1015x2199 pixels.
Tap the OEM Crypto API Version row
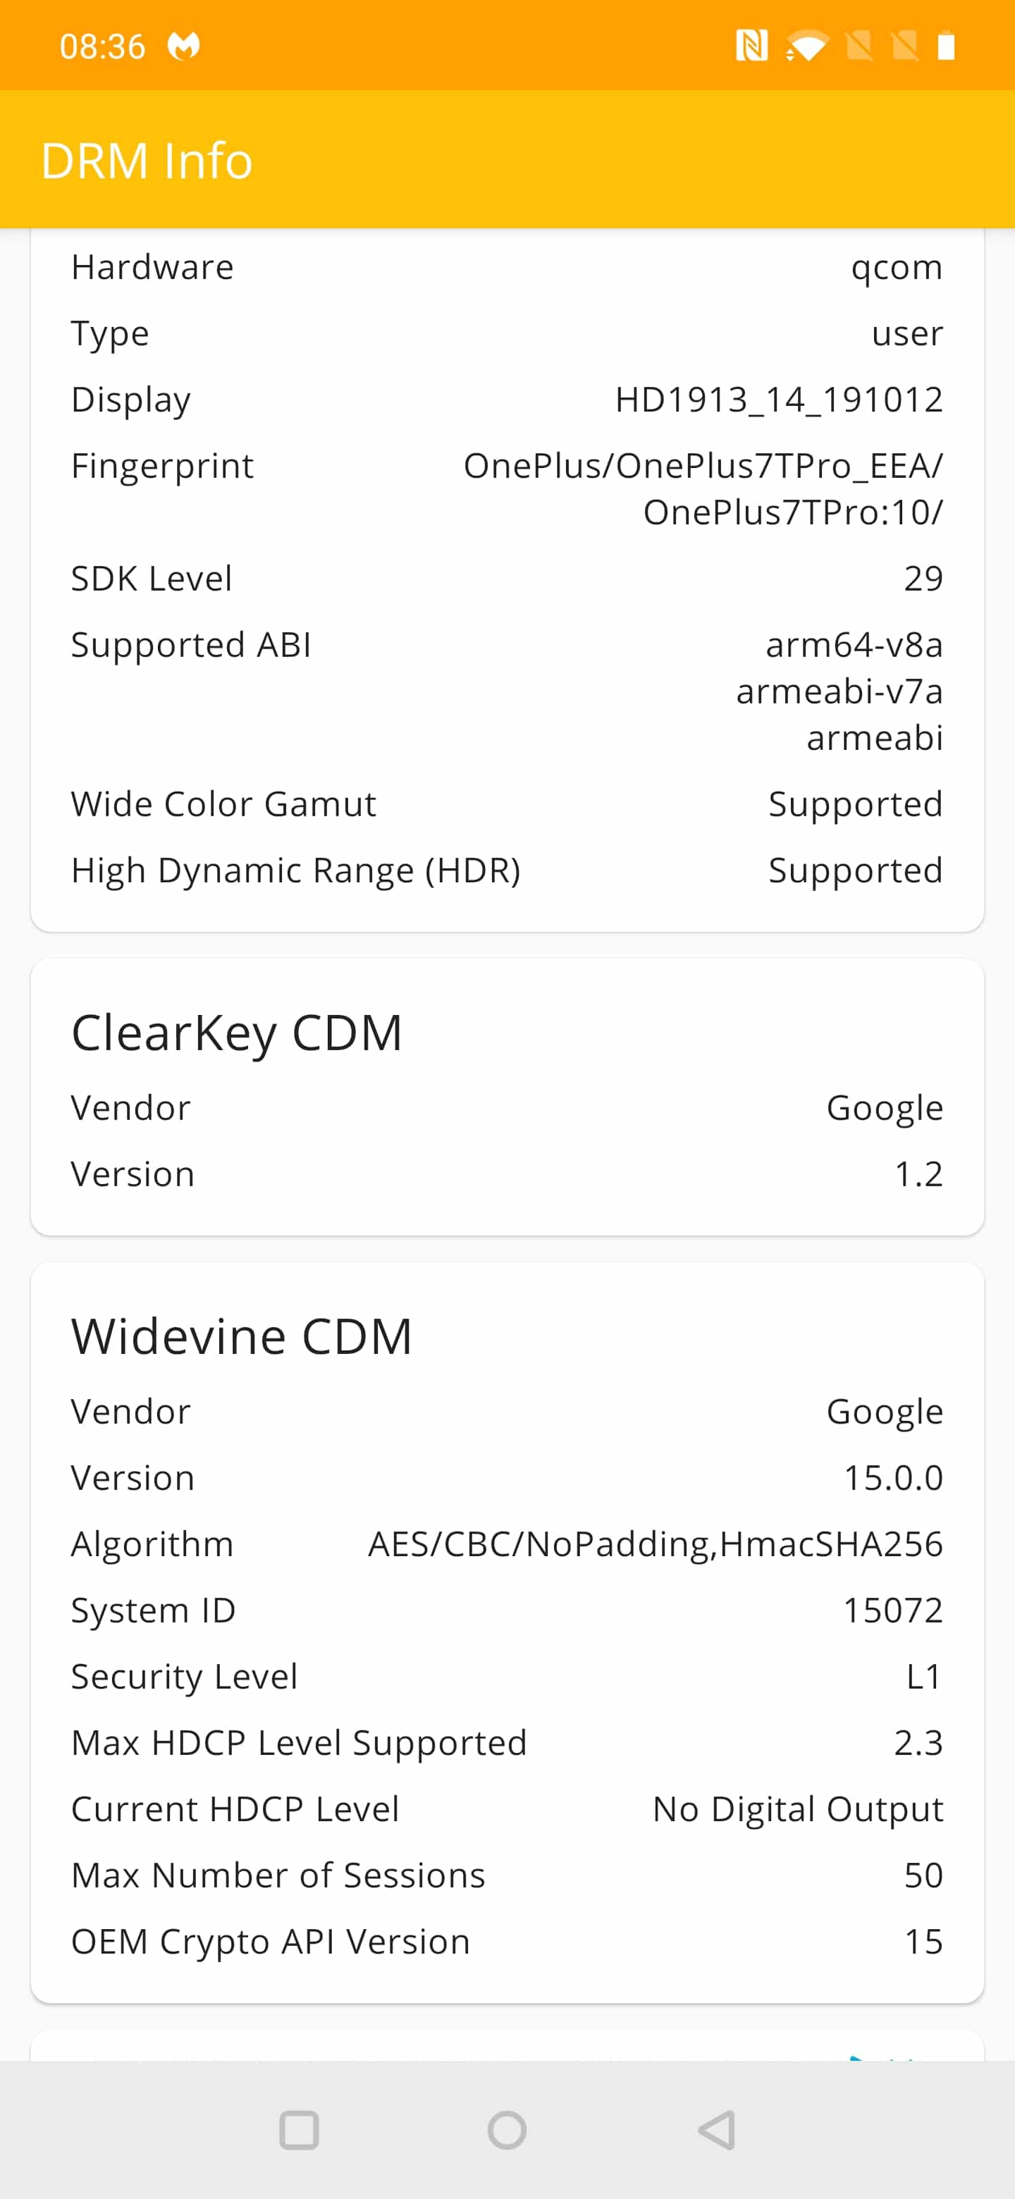coord(507,1941)
